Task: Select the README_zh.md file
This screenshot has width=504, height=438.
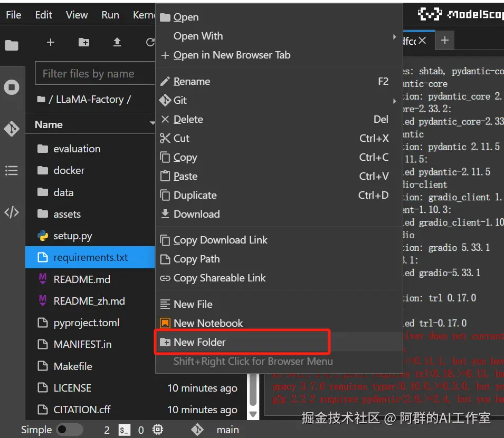Action: 90,301
